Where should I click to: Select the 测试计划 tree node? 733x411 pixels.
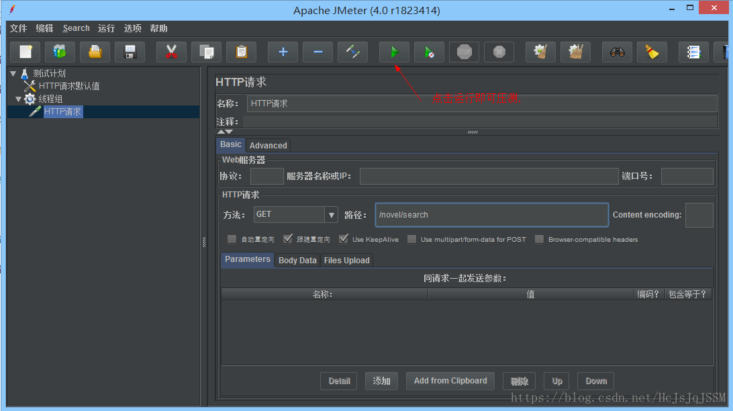tap(49, 73)
